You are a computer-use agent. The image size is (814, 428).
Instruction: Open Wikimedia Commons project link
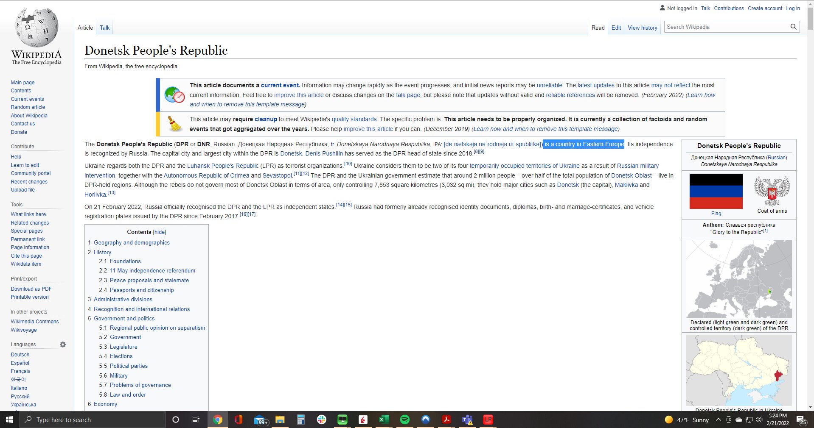point(35,322)
